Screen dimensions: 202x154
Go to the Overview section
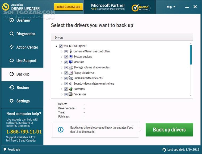[22, 20]
